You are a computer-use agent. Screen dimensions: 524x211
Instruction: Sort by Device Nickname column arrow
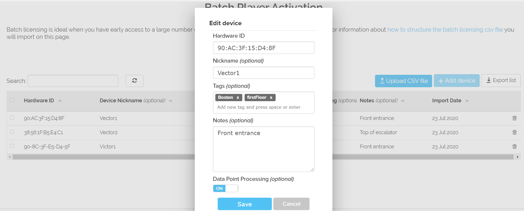pyautogui.click(x=170, y=101)
